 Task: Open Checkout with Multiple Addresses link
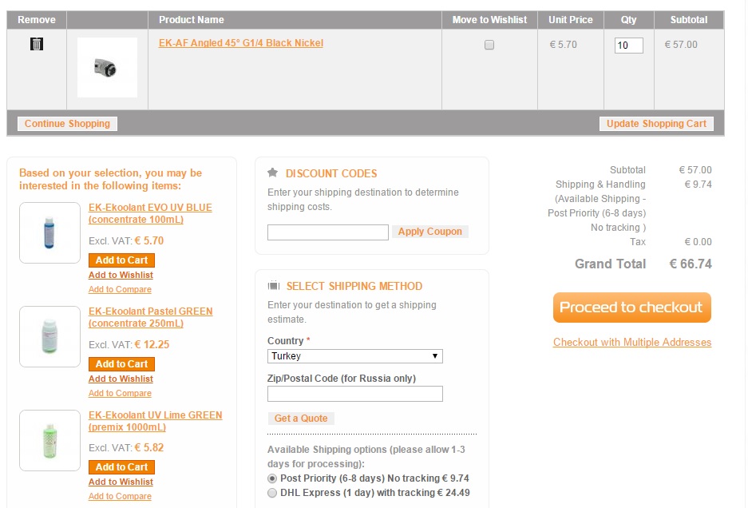coord(632,343)
